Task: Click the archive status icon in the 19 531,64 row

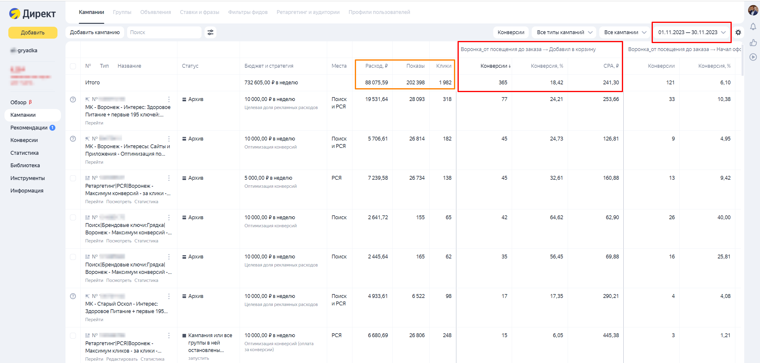Action: coord(184,99)
